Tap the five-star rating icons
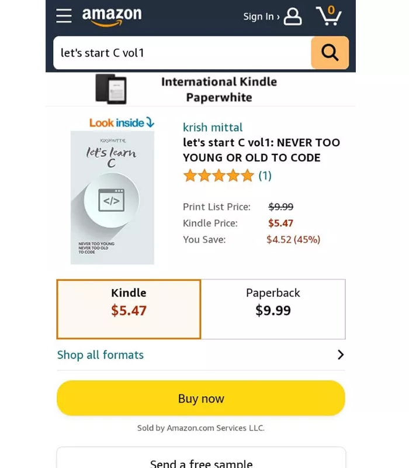Viewport: 409px width, 468px height. pyautogui.click(x=219, y=175)
